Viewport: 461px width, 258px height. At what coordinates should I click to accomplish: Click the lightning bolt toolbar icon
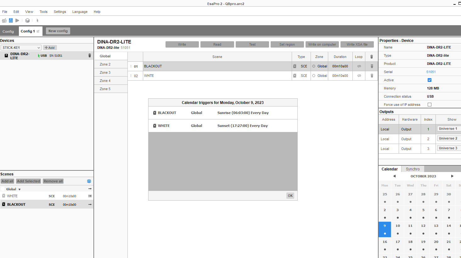pos(37,20)
